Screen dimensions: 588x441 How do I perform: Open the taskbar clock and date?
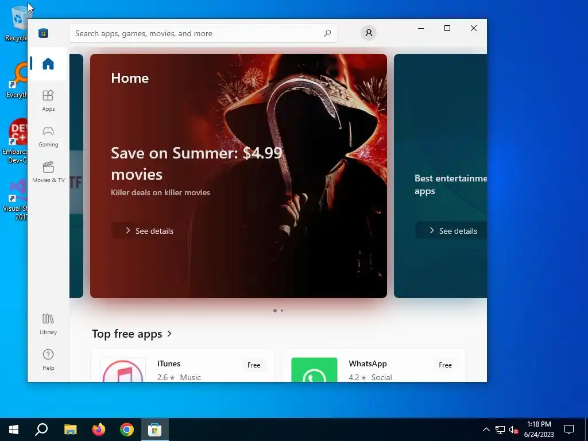click(x=539, y=430)
